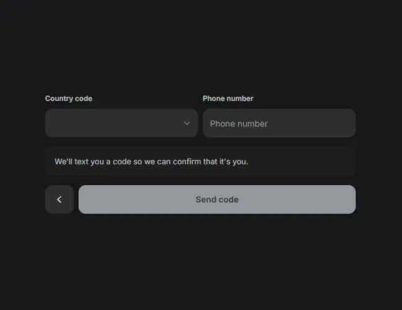Open the Country code dropdown

[x=121, y=123]
